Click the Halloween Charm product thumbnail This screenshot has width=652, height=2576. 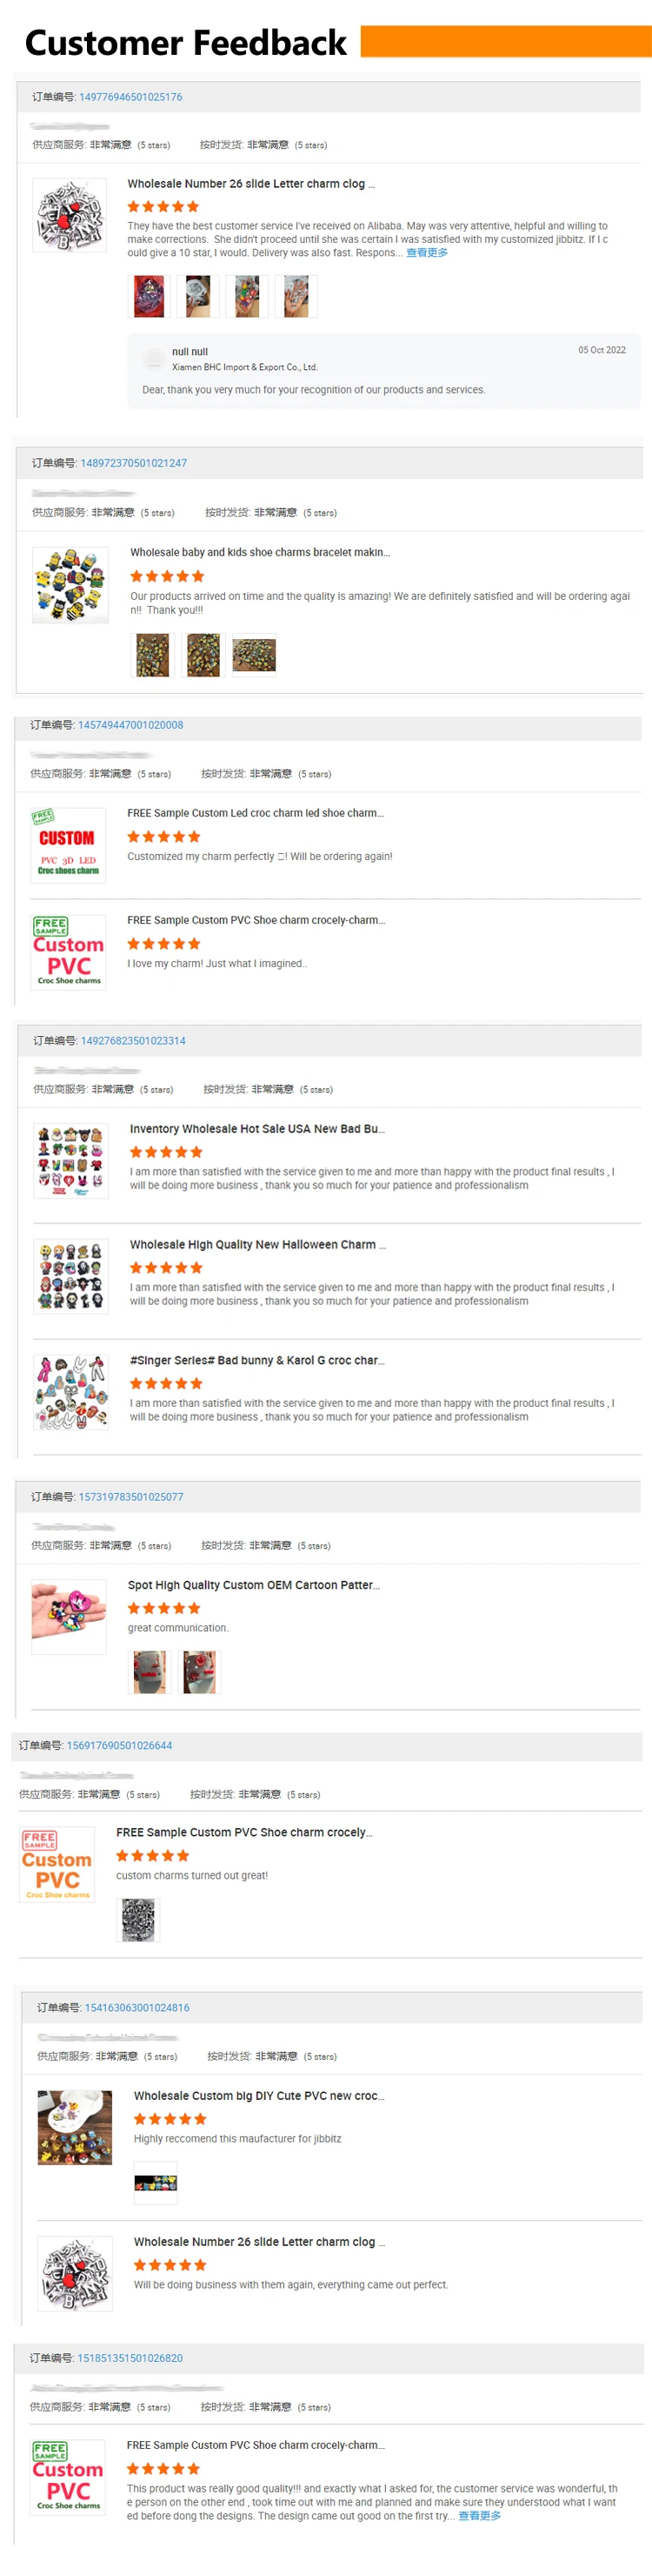[x=70, y=1277]
